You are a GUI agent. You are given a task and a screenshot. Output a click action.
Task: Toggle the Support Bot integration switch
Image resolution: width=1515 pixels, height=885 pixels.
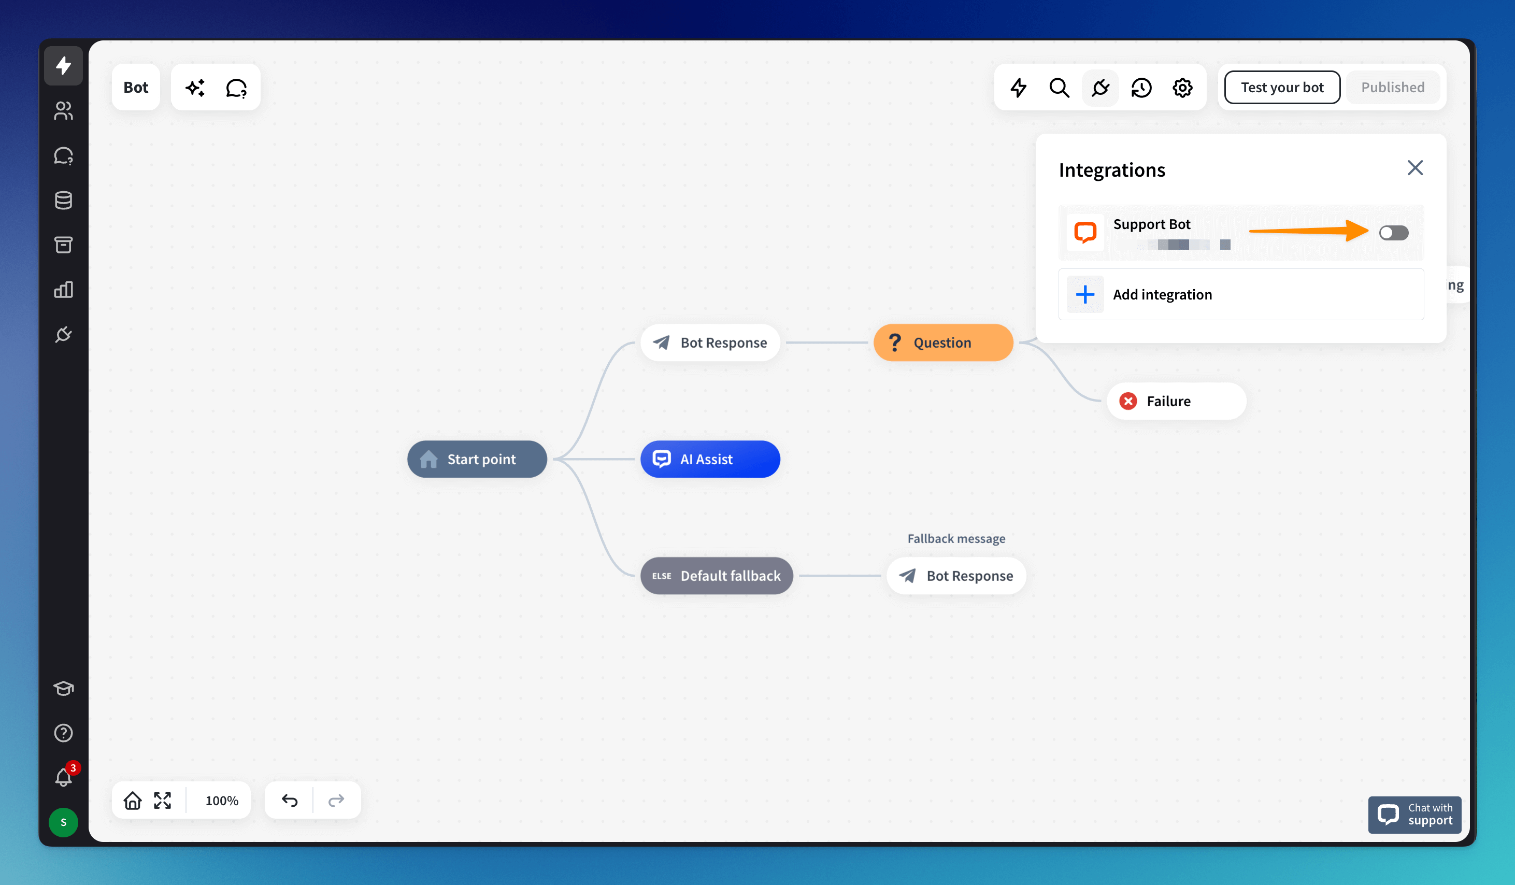click(x=1393, y=233)
